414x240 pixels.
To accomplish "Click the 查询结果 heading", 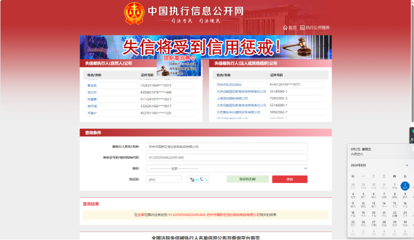I will click(x=91, y=204).
